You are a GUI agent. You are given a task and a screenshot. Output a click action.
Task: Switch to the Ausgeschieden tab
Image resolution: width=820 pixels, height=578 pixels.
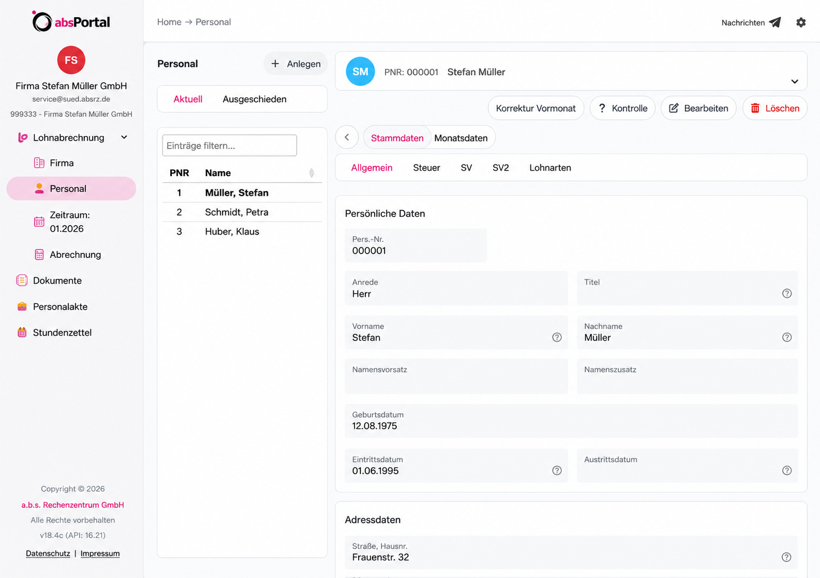[254, 99]
